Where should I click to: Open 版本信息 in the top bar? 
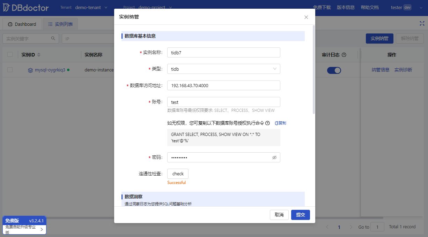tap(346, 7)
